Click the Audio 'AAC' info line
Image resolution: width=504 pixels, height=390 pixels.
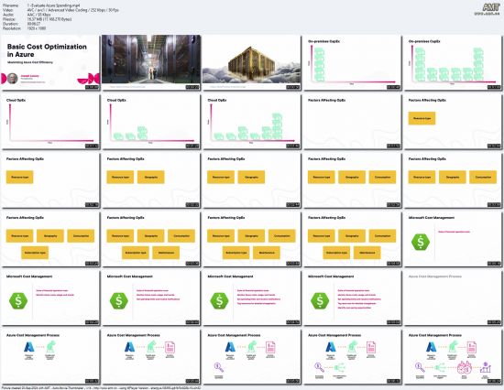(x=38, y=15)
